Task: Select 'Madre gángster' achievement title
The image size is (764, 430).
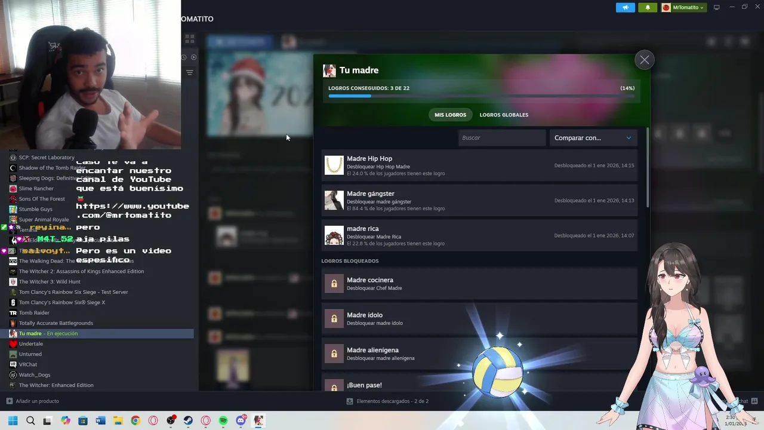Action: pos(371,193)
